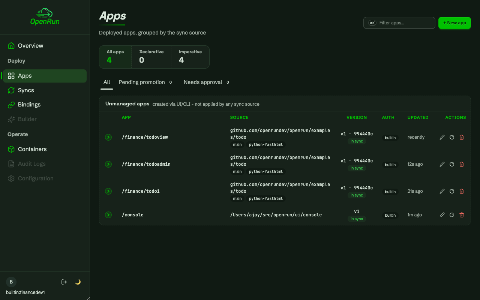Click the /finance/todoadmin app name
The width and height of the screenshot is (480, 300).
click(x=146, y=164)
